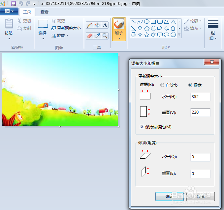Choose the Rectangle shape

[153, 22]
